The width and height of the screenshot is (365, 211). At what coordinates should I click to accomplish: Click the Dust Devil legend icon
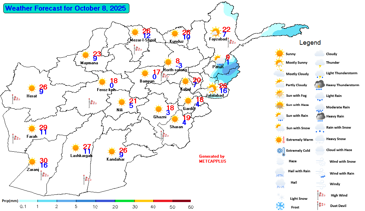(x=320, y=205)
